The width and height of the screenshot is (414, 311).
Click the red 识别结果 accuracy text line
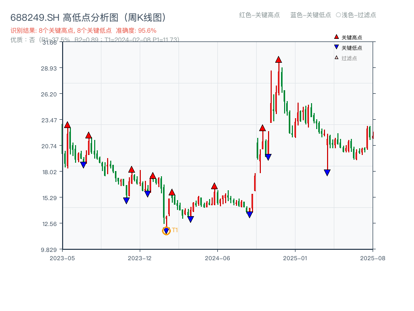[x=85, y=31]
